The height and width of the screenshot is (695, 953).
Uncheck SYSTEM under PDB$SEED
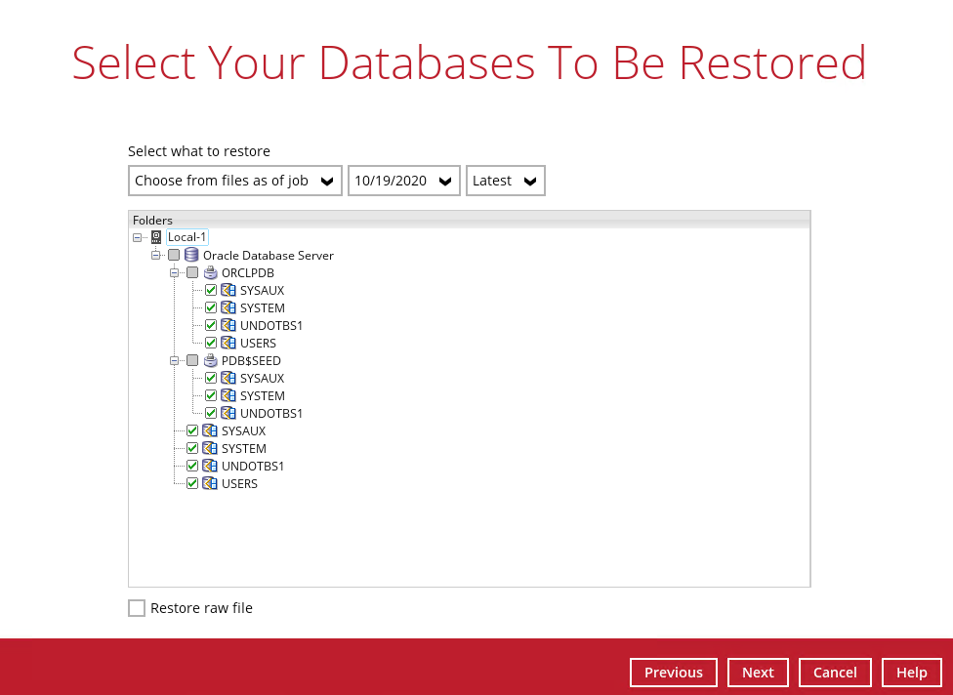[x=211, y=395]
